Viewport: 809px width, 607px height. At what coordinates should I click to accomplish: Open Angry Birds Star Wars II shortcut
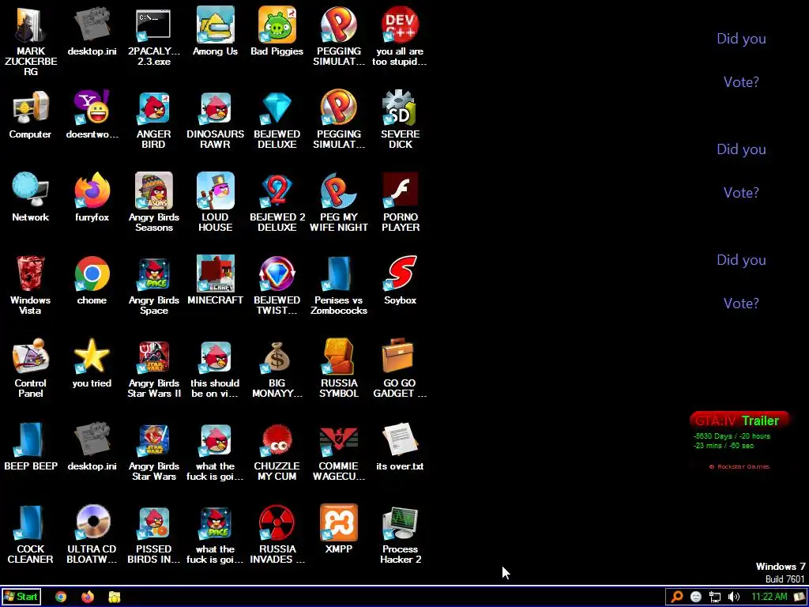point(153,357)
